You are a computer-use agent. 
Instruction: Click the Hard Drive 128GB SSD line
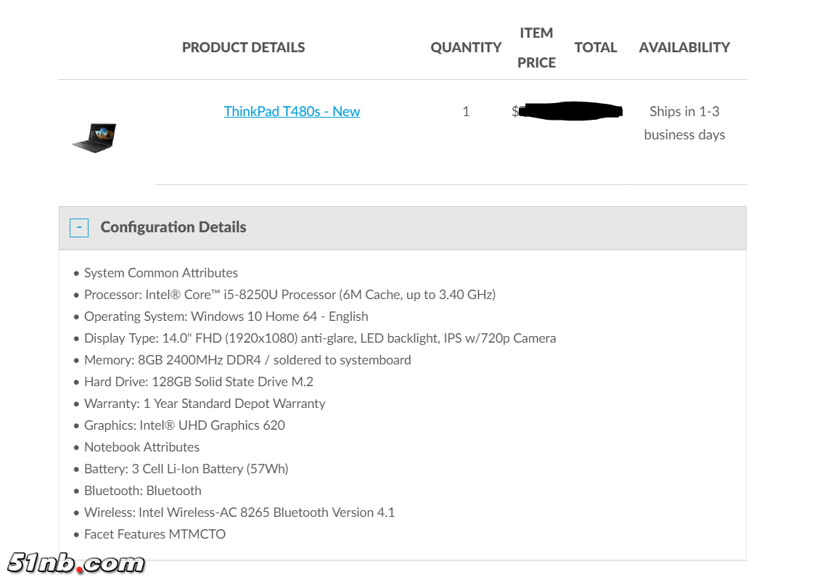coord(199,382)
